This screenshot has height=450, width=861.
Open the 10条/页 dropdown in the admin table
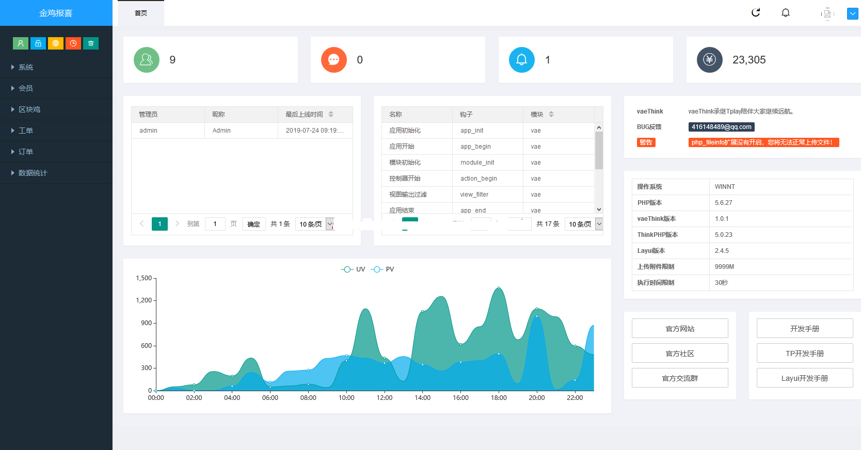pyautogui.click(x=315, y=224)
